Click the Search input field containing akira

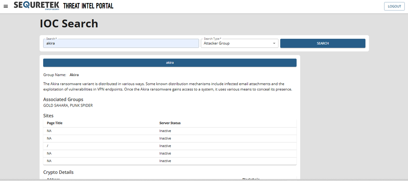point(121,43)
